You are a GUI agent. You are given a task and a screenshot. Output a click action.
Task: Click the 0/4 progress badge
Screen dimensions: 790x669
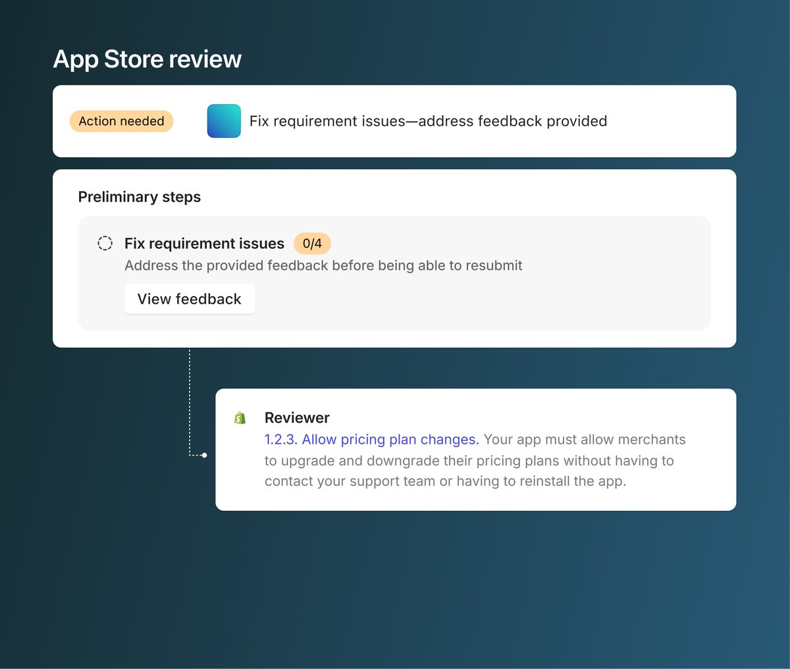pyautogui.click(x=312, y=244)
